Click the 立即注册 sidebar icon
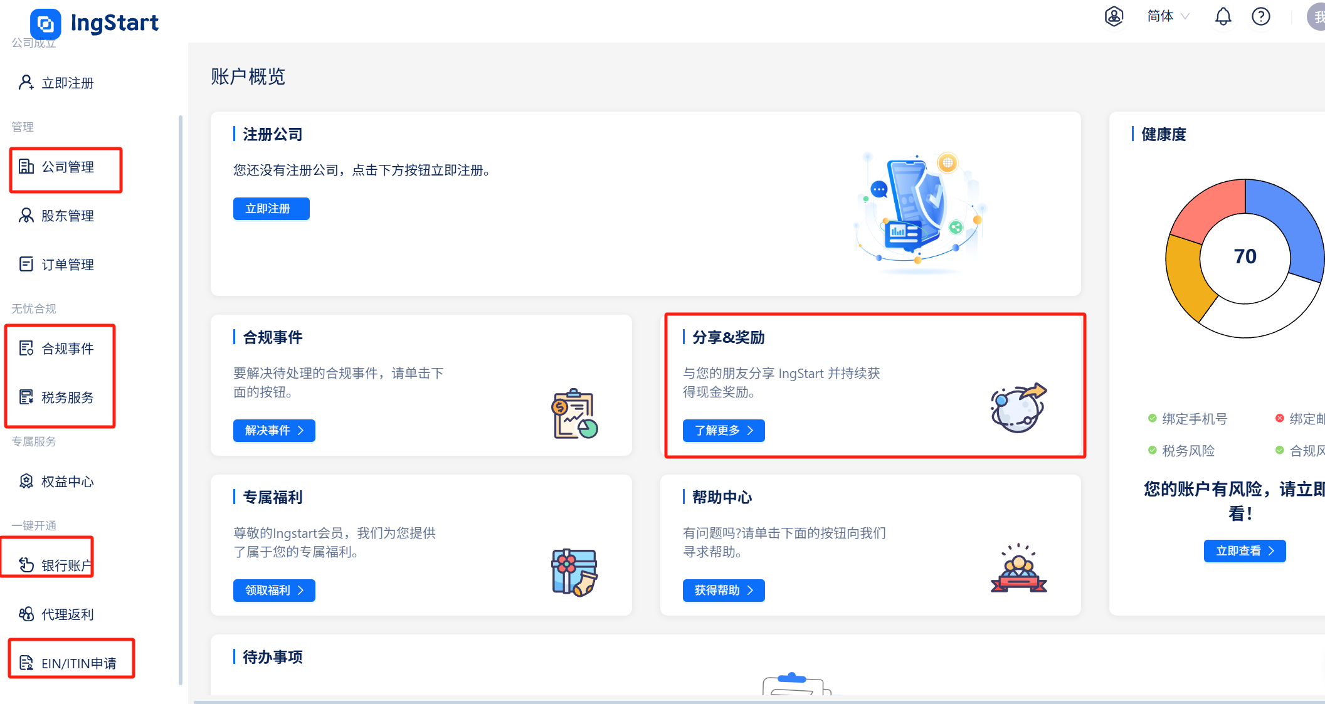1325x704 pixels. pyautogui.click(x=26, y=83)
